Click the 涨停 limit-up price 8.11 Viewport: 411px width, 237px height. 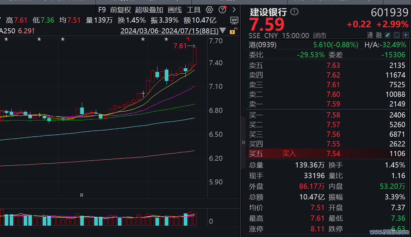click(317, 229)
